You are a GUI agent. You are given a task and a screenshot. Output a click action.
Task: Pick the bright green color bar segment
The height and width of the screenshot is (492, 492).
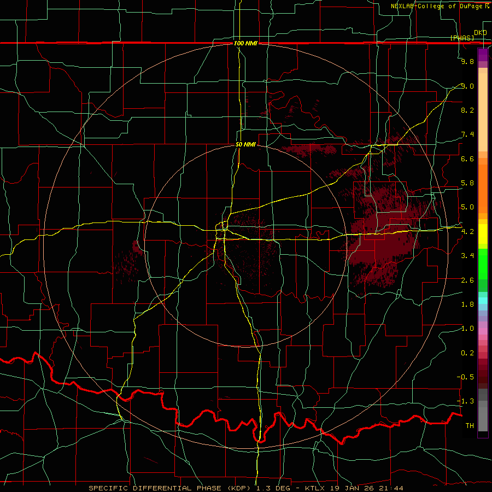483,264
